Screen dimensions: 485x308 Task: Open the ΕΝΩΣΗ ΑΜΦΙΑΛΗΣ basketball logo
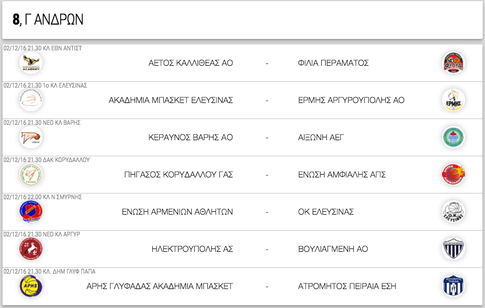pos(453,175)
